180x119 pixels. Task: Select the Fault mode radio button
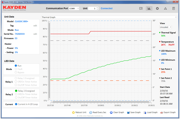click(16, 69)
